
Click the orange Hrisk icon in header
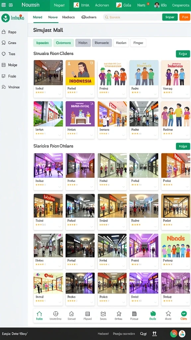pyautogui.click(x=76, y=5)
